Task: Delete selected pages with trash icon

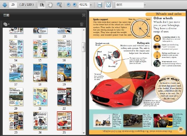Action: [x=82, y=24]
